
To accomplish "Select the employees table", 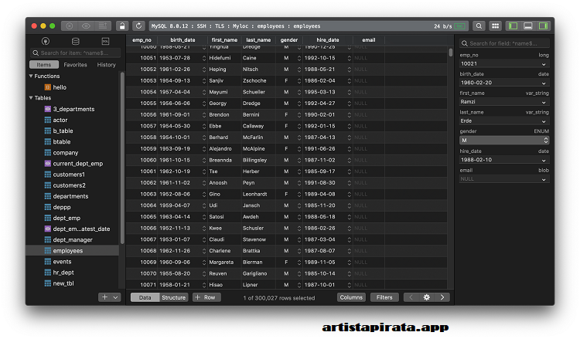I will click(x=73, y=251).
